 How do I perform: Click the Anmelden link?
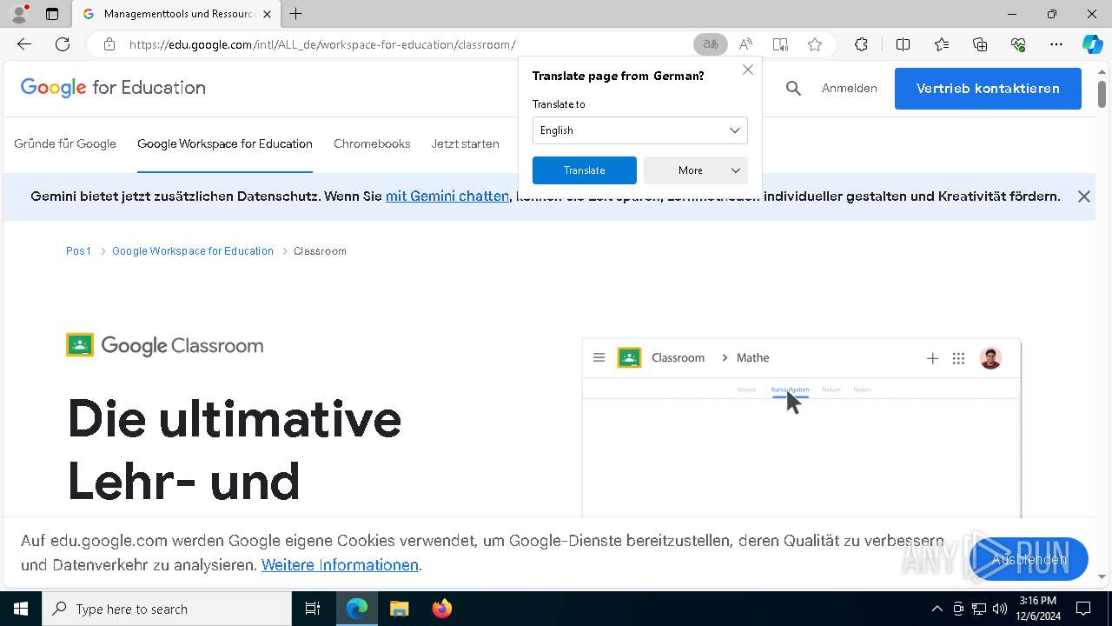coord(850,88)
